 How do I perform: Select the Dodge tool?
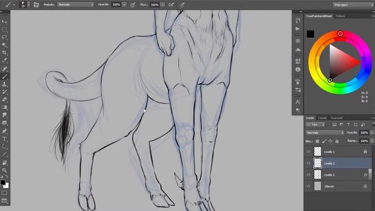point(4,122)
